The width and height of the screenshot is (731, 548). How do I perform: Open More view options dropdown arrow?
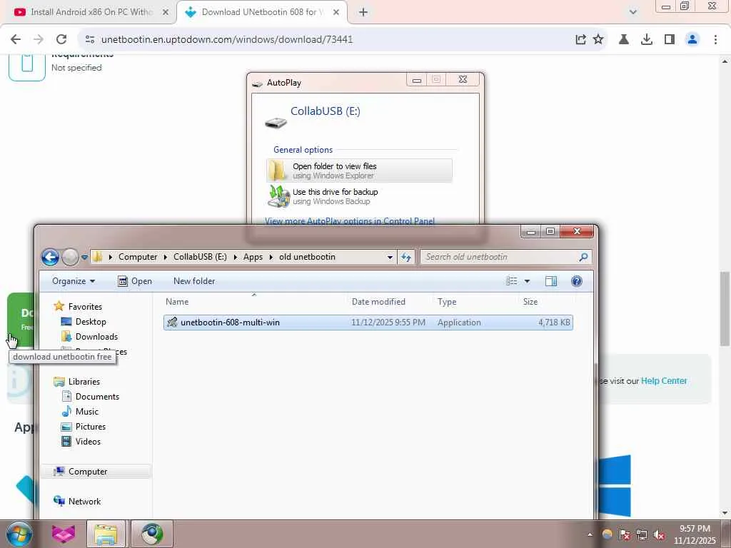coord(527,281)
